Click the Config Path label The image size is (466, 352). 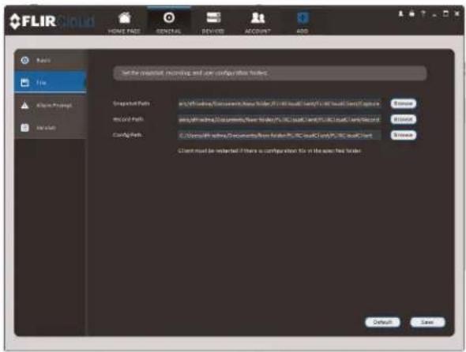coord(127,135)
